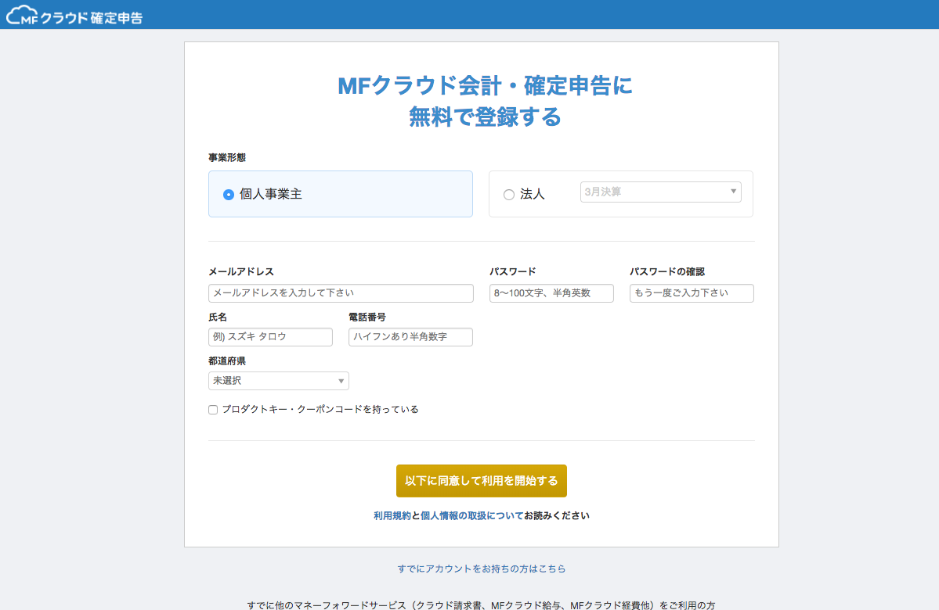939x610 pixels.
Task: Click すでにアカウントをお持ちの方はこちら link
Action: point(482,569)
